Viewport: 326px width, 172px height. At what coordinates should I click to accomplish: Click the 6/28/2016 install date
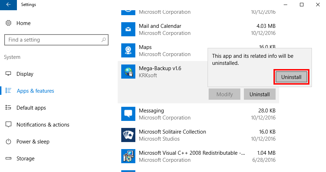(x=264, y=160)
